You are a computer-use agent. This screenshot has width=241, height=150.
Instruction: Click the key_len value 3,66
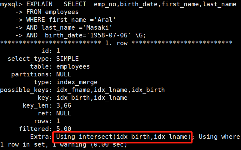pos(64,105)
